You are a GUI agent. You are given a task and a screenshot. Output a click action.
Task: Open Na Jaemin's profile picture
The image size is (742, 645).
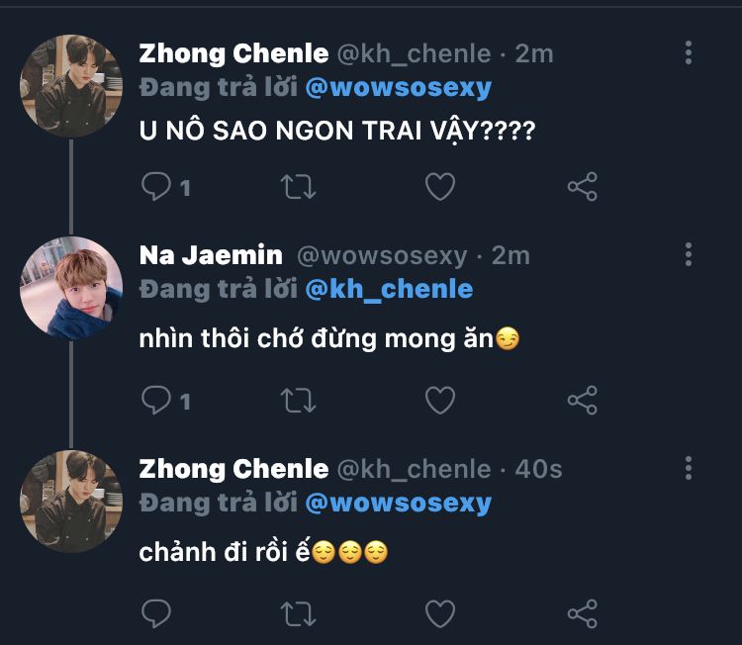pyautogui.click(x=71, y=288)
